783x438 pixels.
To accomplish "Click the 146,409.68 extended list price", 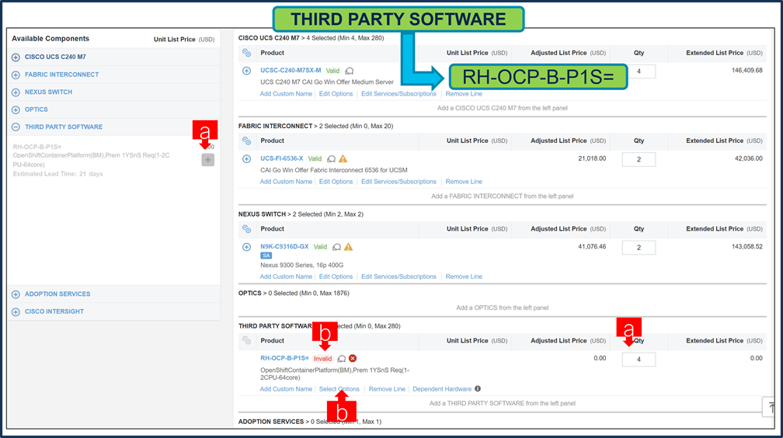I will tap(747, 71).
